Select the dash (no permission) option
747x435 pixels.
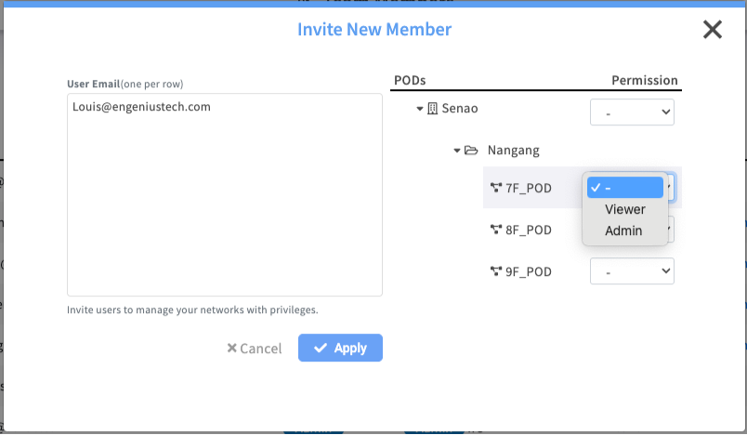[x=624, y=188]
